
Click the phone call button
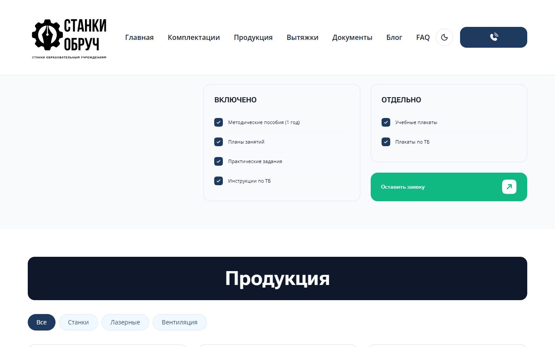pyautogui.click(x=493, y=37)
